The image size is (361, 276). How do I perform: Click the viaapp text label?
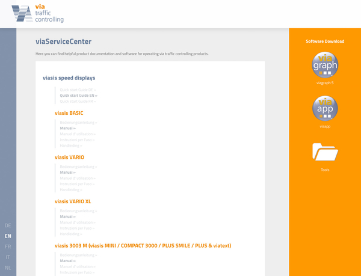click(x=325, y=126)
